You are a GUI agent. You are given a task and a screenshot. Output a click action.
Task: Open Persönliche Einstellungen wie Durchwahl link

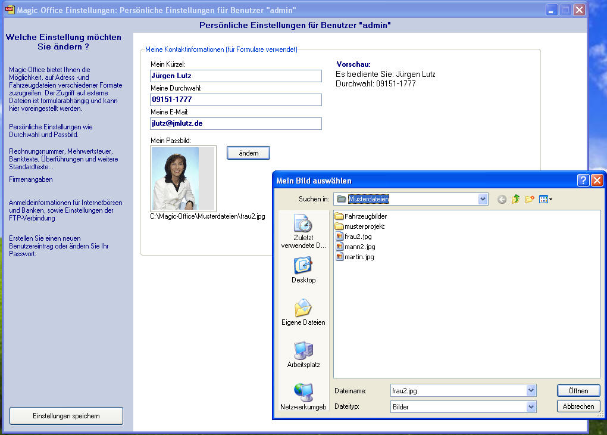tap(51, 130)
